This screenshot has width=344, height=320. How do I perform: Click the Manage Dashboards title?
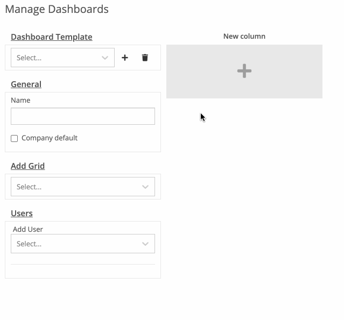click(57, 9)
